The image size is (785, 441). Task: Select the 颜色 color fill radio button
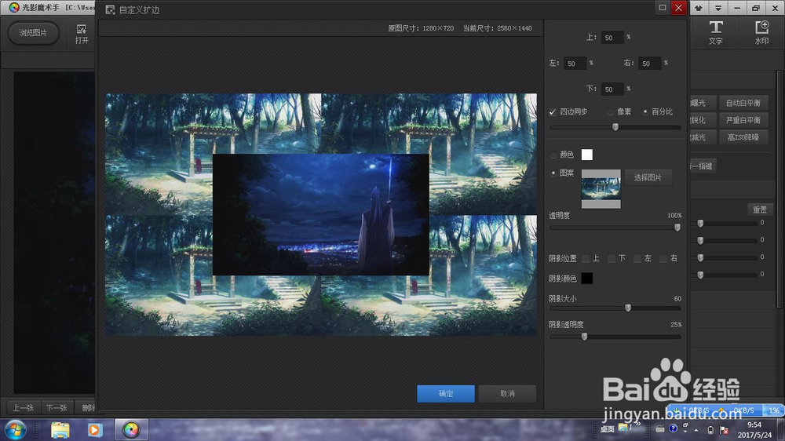pyautogui.click(x=553, y=155)
